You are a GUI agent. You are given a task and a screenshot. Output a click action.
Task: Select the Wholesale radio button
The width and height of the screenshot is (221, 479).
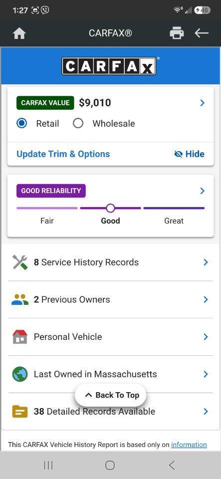tap(78, 123)
